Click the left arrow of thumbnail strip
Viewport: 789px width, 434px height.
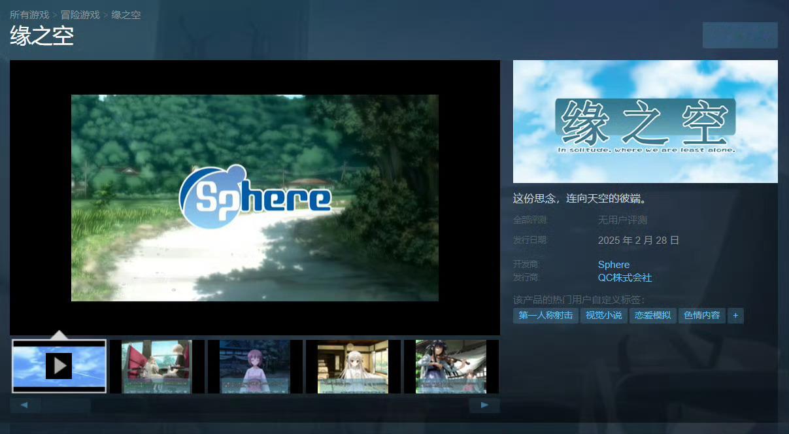pos(25,405)
